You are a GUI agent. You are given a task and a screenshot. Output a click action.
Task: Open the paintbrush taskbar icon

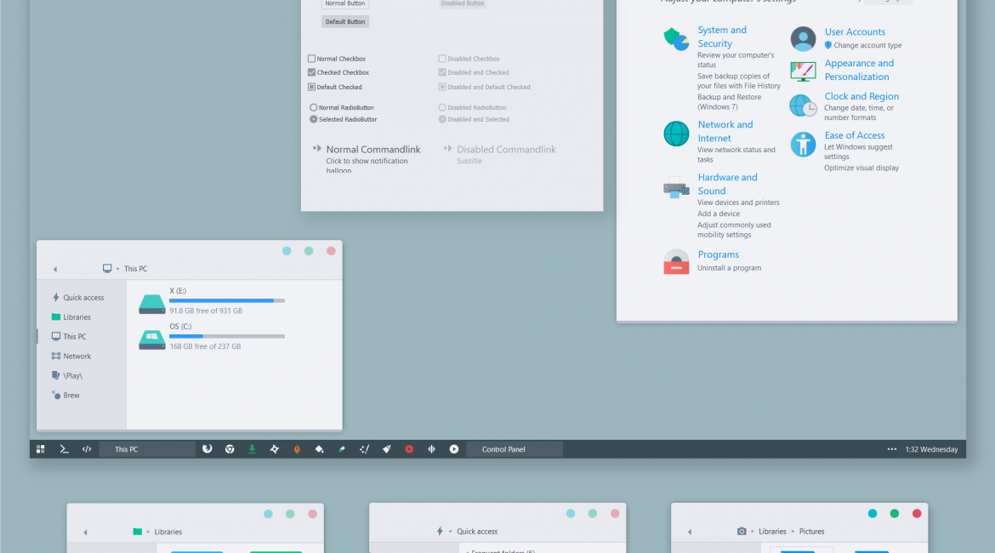(x=386, y=449)
